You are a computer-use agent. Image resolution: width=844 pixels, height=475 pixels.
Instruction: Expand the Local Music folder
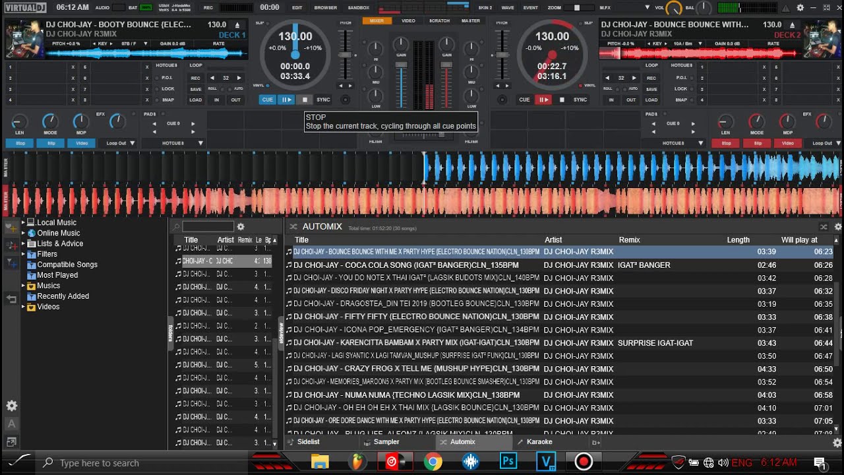(x=23, y=222)
